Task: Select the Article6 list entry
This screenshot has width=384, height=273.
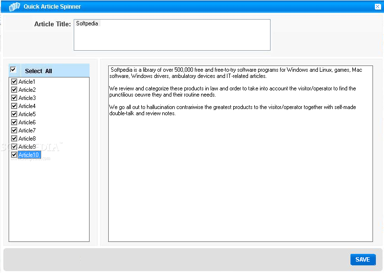Action: pyautogui.click(x=27, y=122)
